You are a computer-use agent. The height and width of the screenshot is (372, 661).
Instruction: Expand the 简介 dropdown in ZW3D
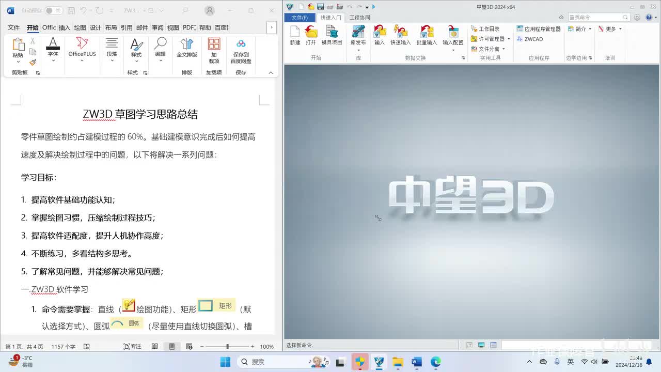591,29
